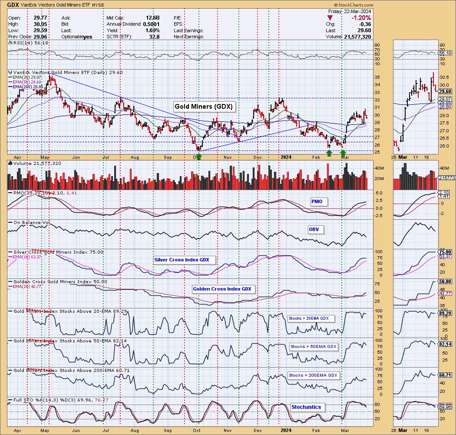Viewport: 456px width, 435px height.
Task: Click the 75.00 value tag in zoom panel
Action: (x=445, y=252)
